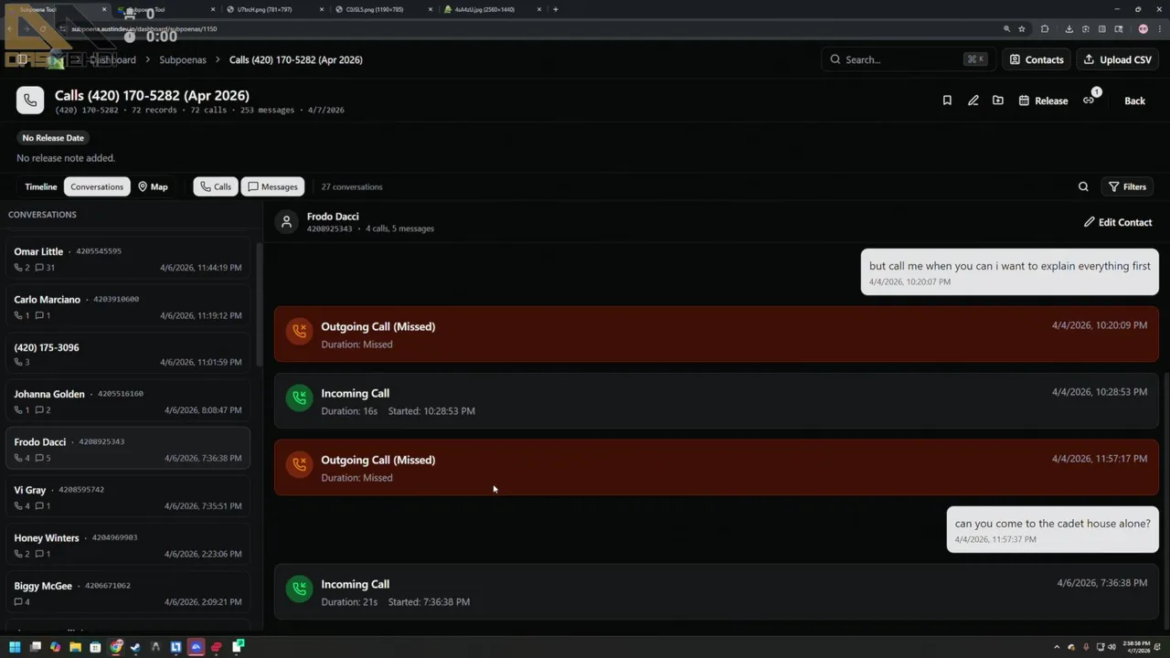Screen dimensions: 1170x658
Task: Open the Filters menu
Action: tap(1127, 186)
